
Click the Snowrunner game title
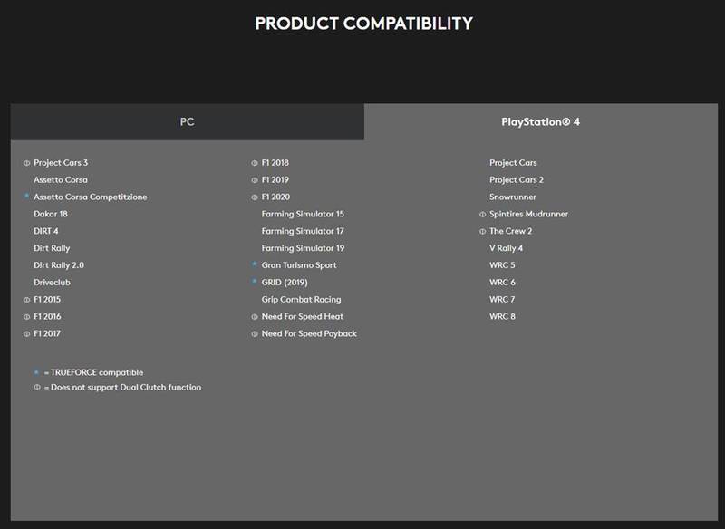point(513,197)
